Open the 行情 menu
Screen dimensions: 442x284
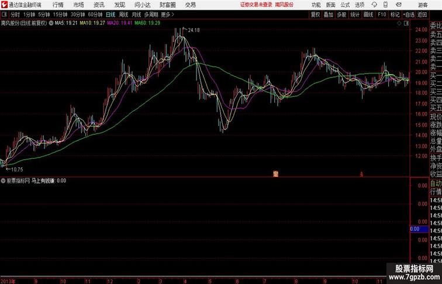click(x=58, y=5)
